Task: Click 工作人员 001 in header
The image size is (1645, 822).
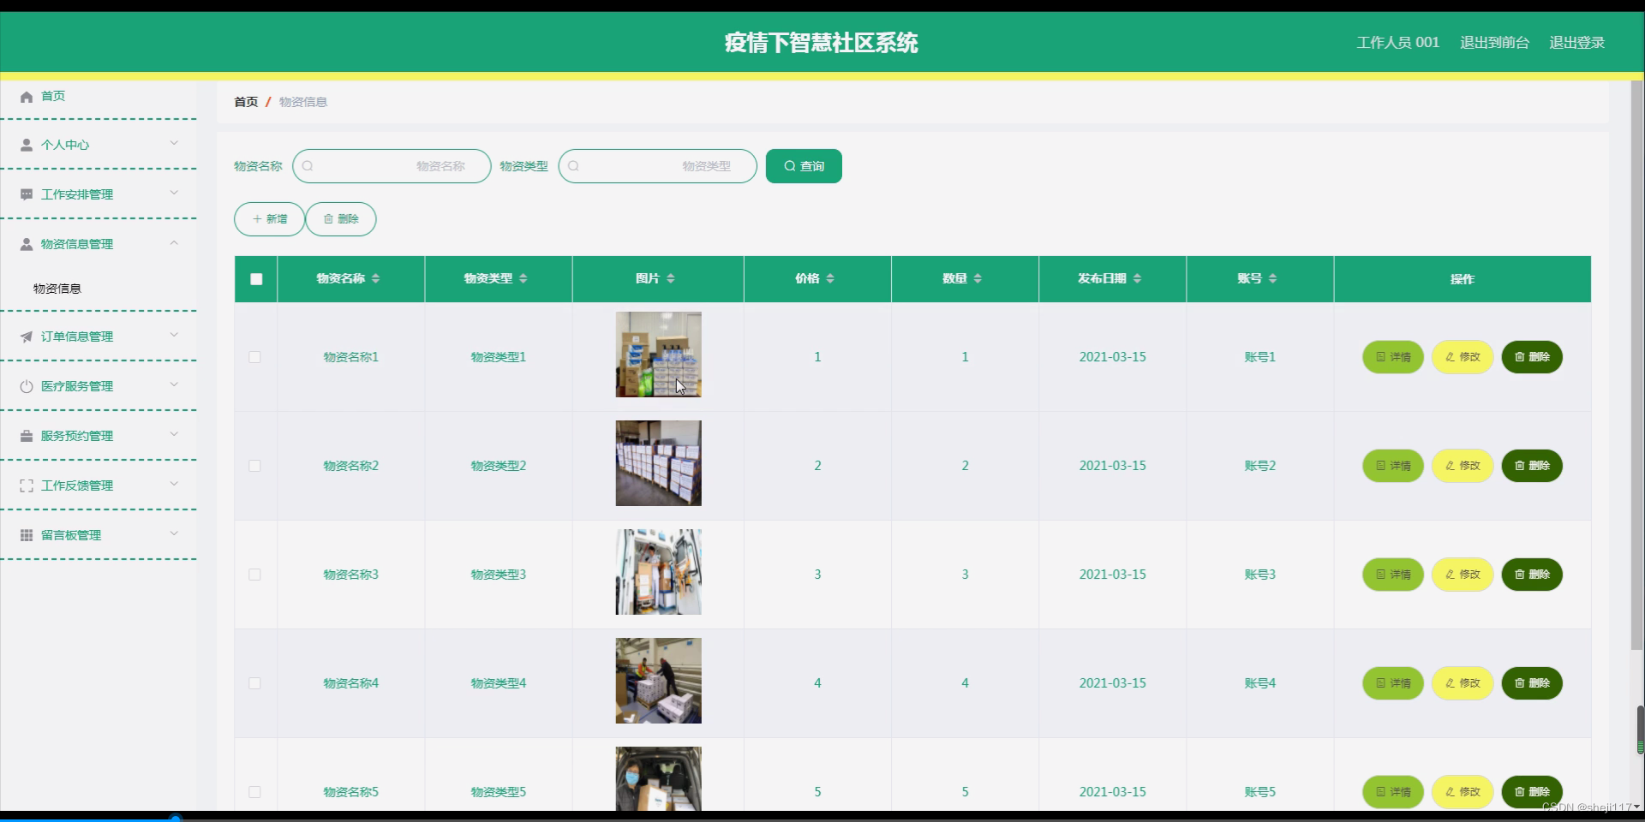Action: coord(1397,43)
